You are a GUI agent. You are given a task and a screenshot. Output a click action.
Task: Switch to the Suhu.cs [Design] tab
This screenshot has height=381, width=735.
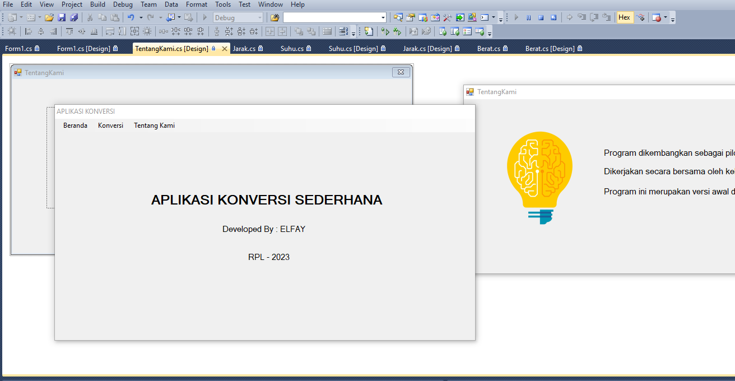pyautogui.click(x=353, y=49)
